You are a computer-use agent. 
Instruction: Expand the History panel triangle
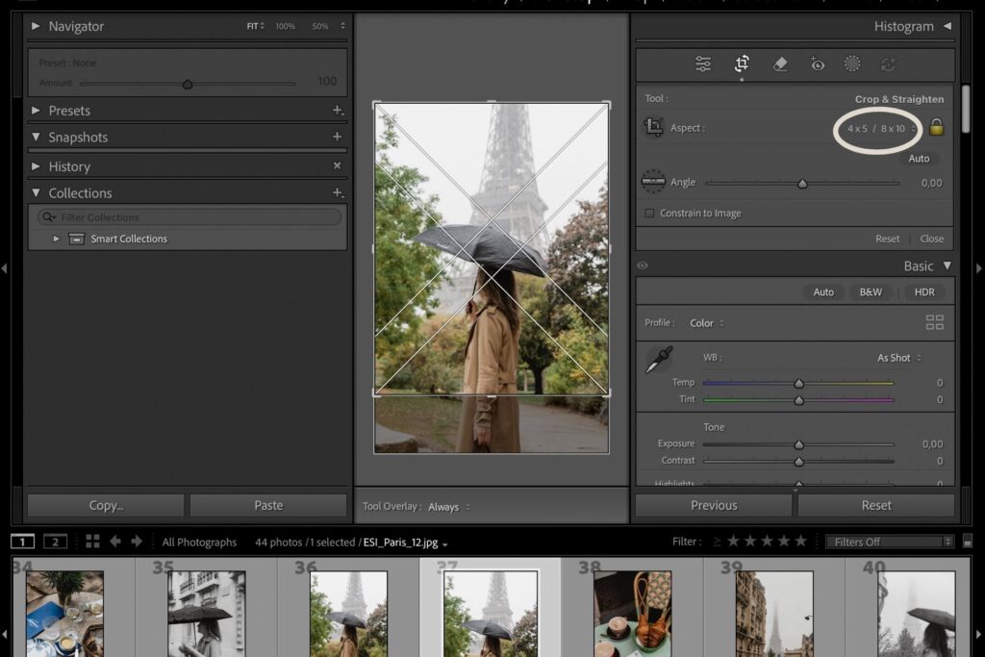(36, 166)
